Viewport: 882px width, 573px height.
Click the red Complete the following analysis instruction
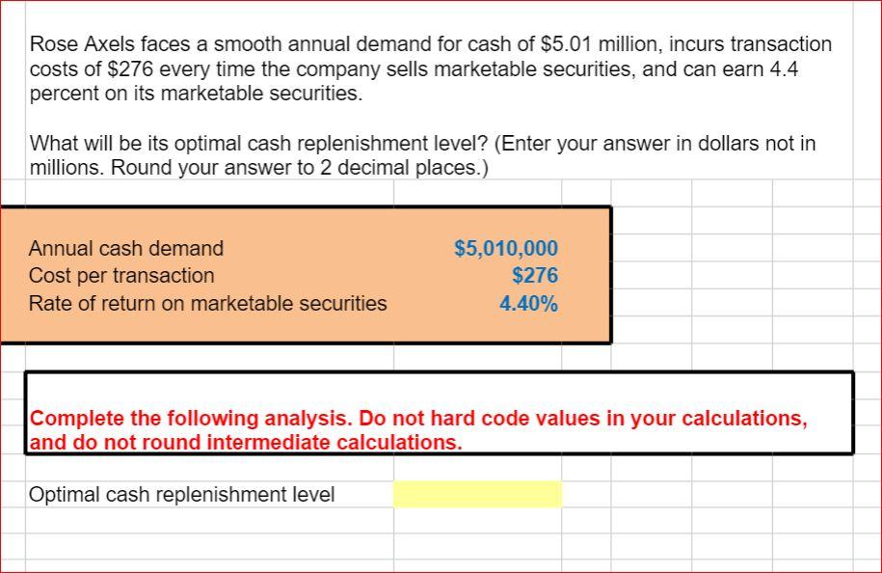coord(418,430)
